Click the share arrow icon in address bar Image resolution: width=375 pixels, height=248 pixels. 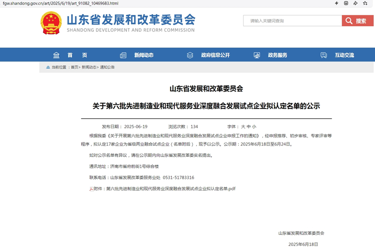(355, 3)
